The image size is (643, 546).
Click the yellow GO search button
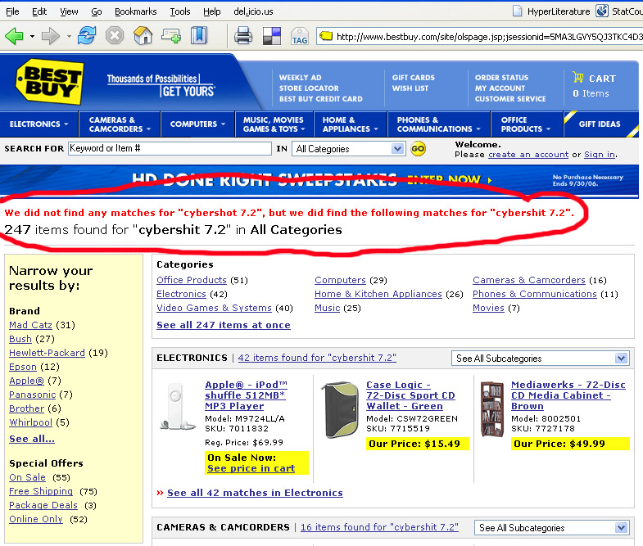pyautogui.click(x=418, y=148)
